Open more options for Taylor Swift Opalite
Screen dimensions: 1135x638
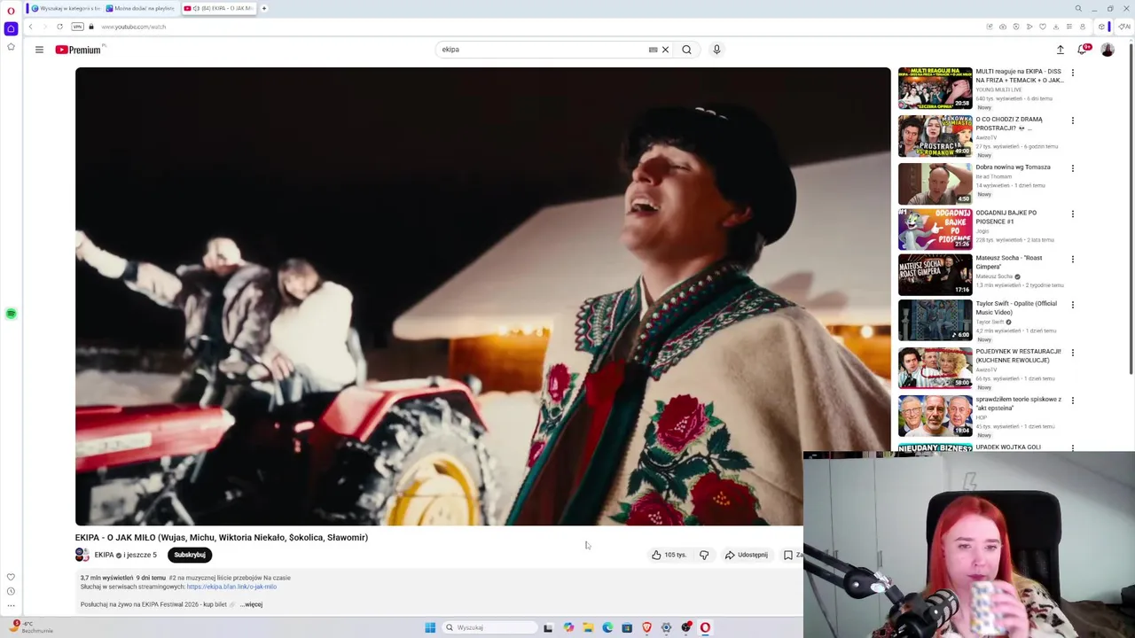1073,305
